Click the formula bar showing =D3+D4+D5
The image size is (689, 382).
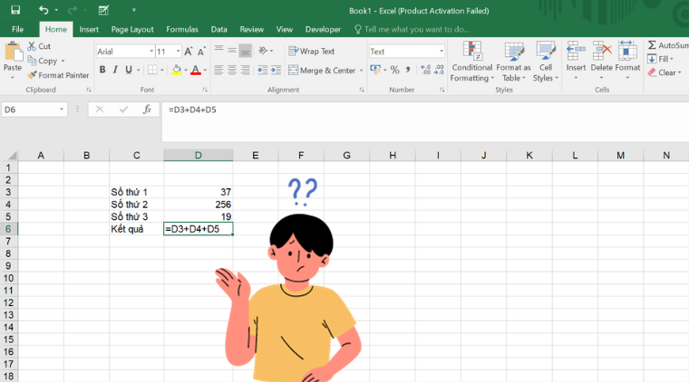click(x=425, y=122)
